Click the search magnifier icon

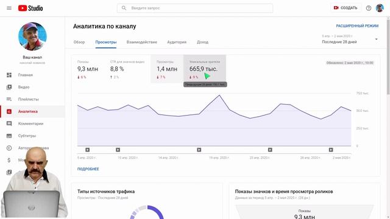point(124,8)
